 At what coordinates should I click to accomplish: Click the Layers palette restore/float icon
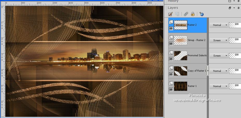[x=230, y=8]
